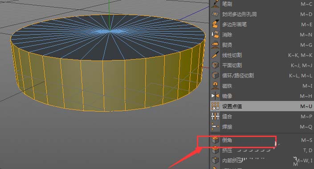
Task: Click the Set Point Value (设置点值) icon
Action: (x=215, y=106)
